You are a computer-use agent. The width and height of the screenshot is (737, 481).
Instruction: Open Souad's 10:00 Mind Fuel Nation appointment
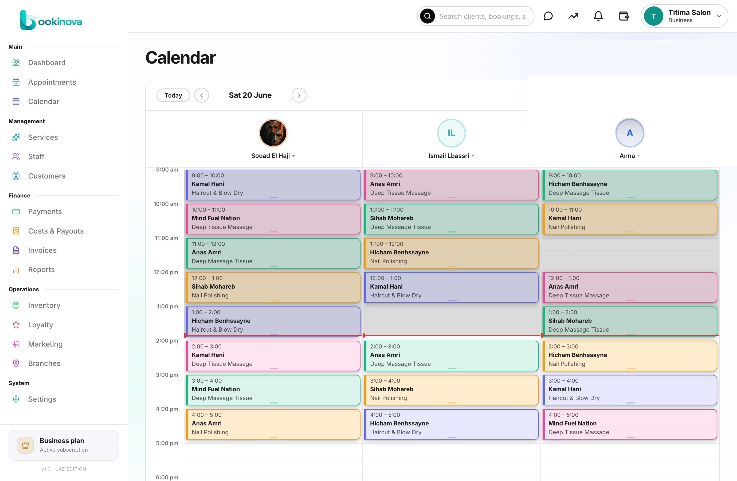(x=273, y=219)
